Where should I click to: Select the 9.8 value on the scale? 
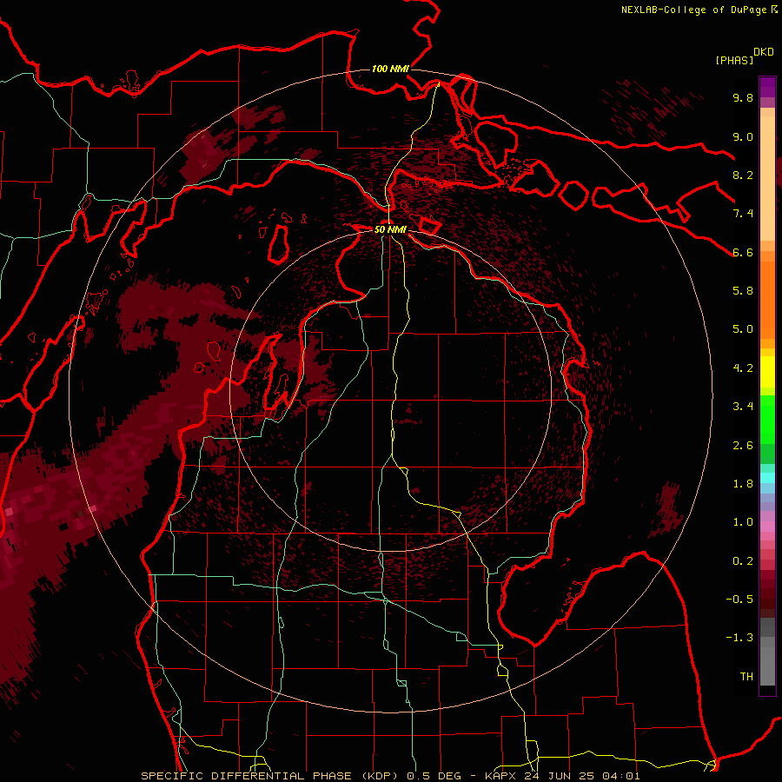[743, 97]
